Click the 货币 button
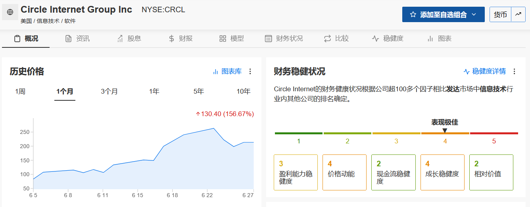This screenshot has width=530, height=207. [500, 15]
